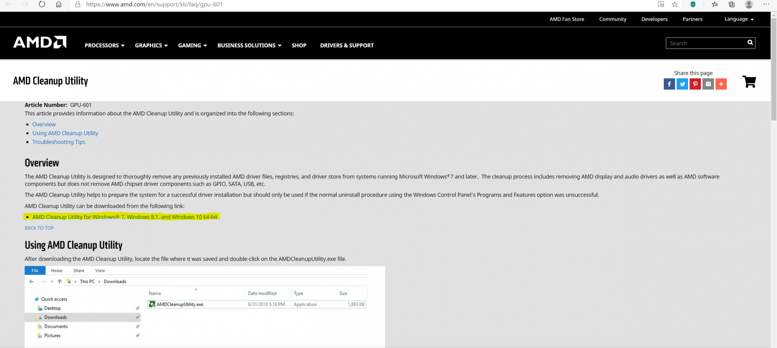Open the Language dropdown
This screenshot has height=348, width=777.
739,19
